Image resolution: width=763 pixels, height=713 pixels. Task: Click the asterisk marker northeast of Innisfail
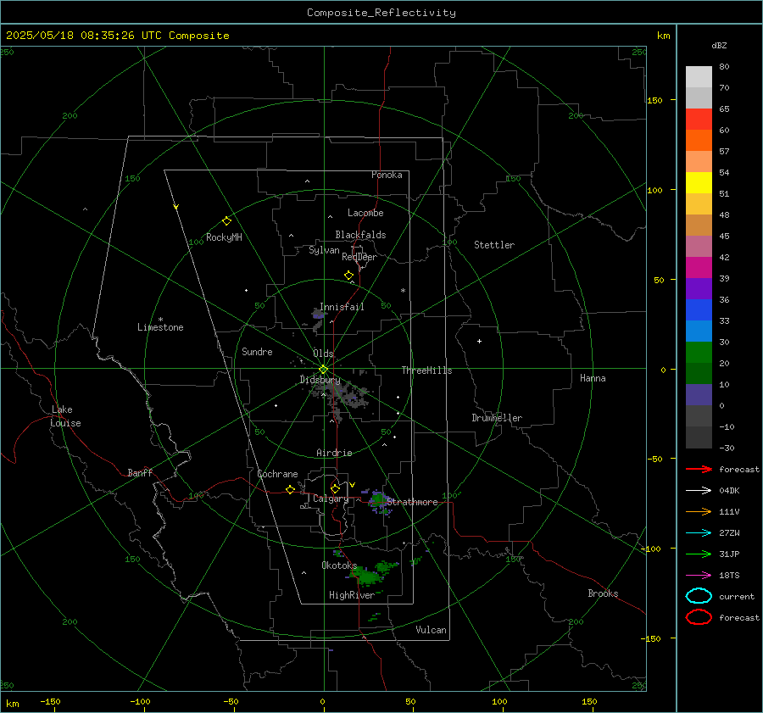coord(403,291)
